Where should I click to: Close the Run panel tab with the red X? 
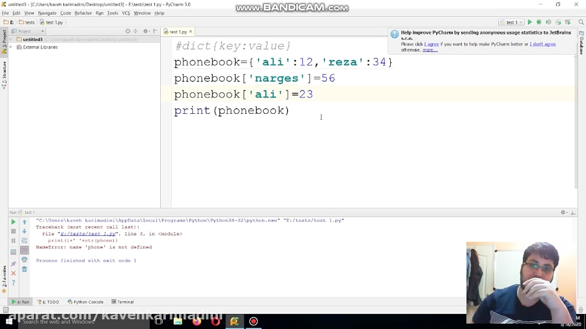coord(13,273)
